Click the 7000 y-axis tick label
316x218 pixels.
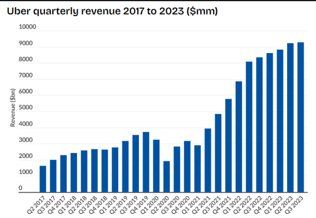point(26,75)
